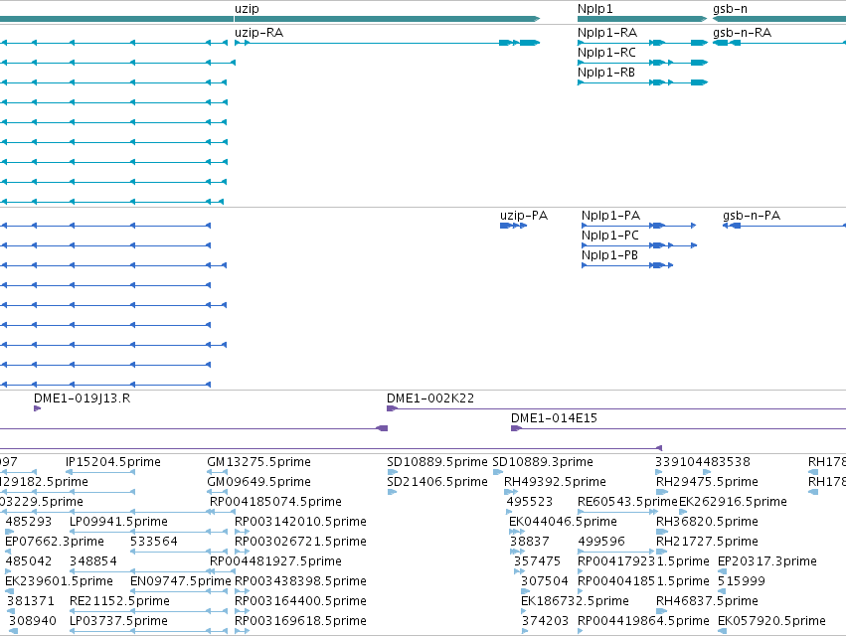The height and width of the screenshot is (636, 846).
Task: Select the 357475 feature label
Action: [x=538, y=561]
